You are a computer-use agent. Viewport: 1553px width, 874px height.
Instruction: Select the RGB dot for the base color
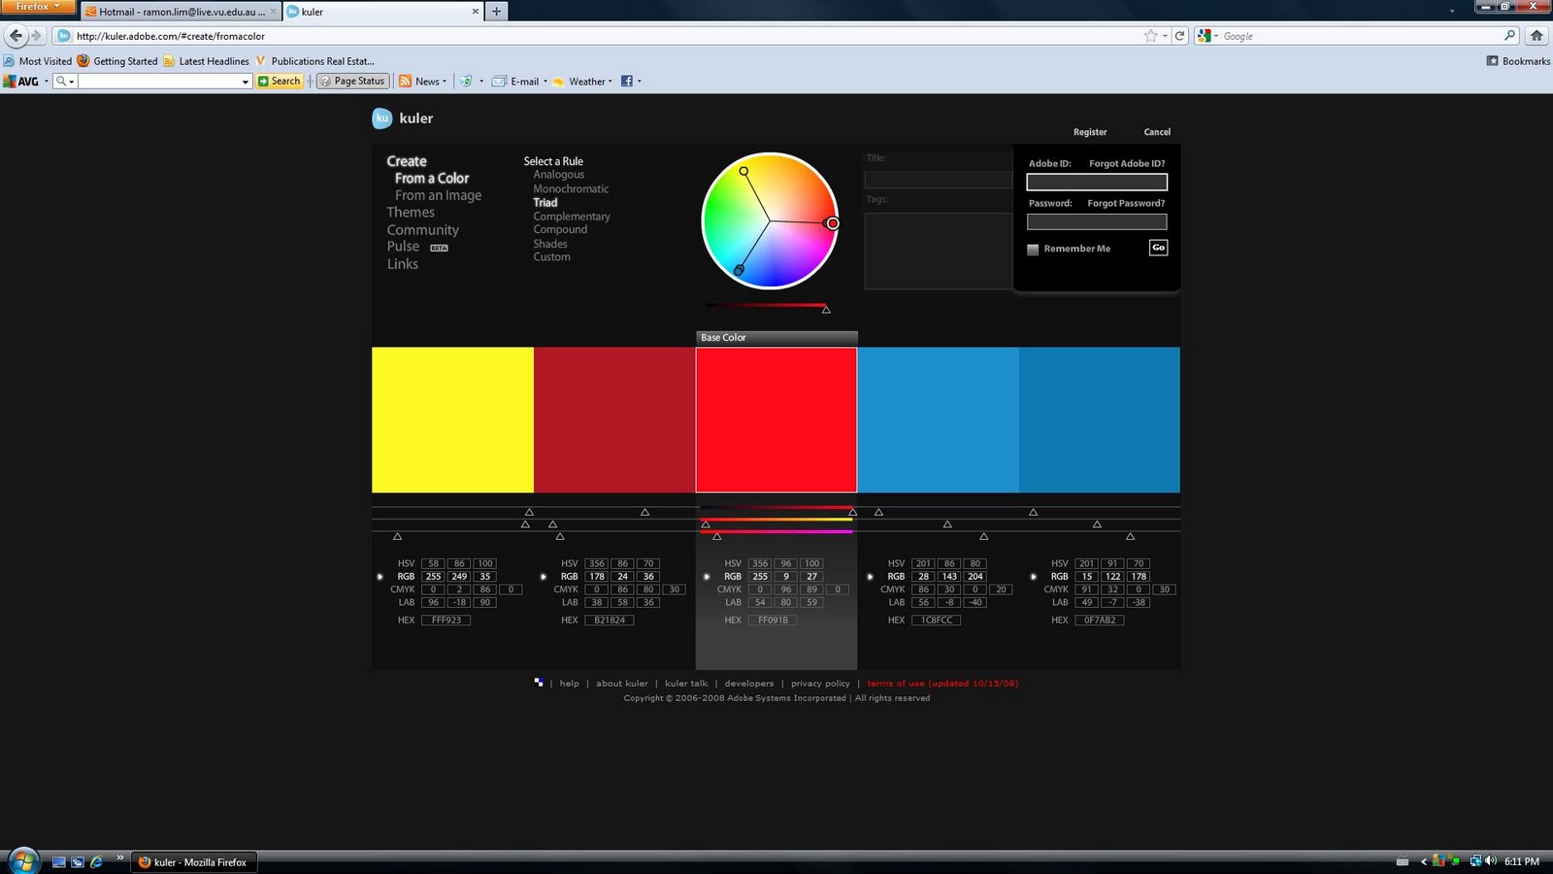(707, 577)
